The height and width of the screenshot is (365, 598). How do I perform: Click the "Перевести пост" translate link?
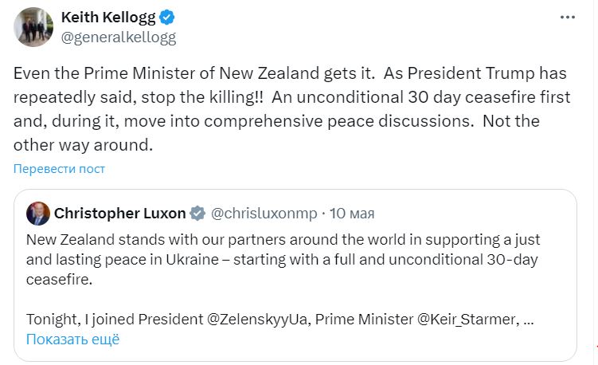[59, 169]
